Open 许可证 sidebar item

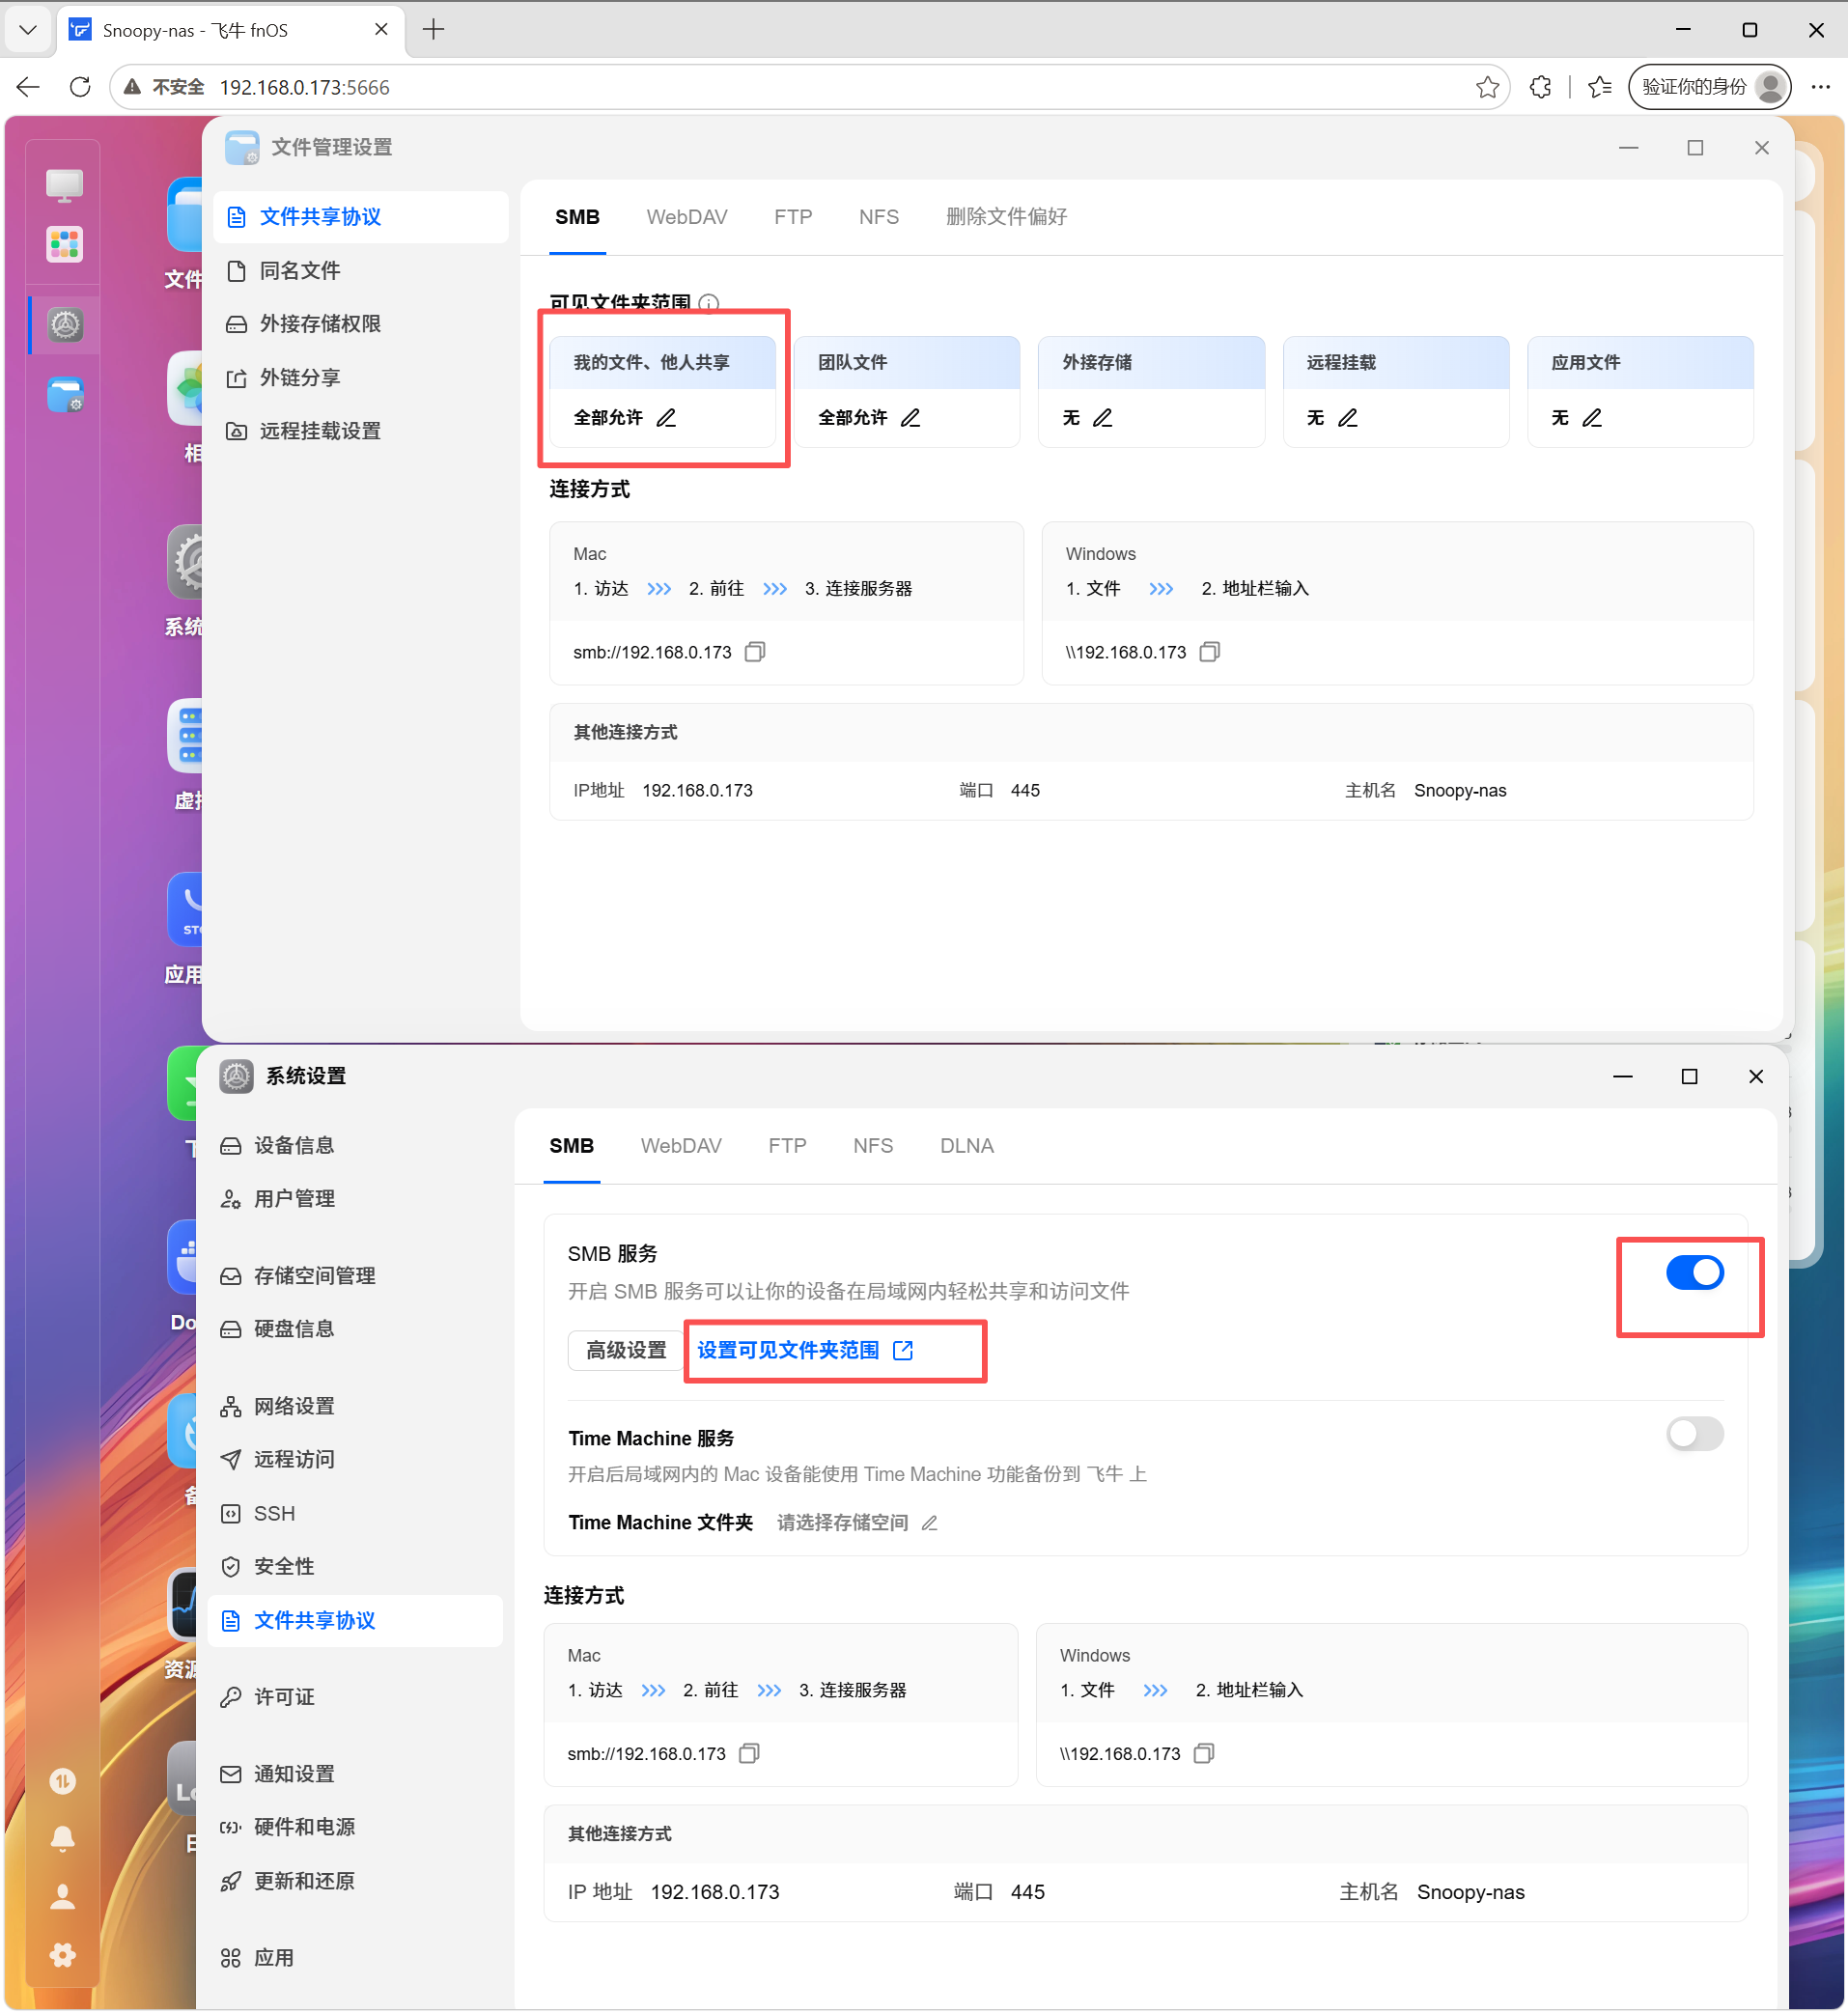point(355,1697)
